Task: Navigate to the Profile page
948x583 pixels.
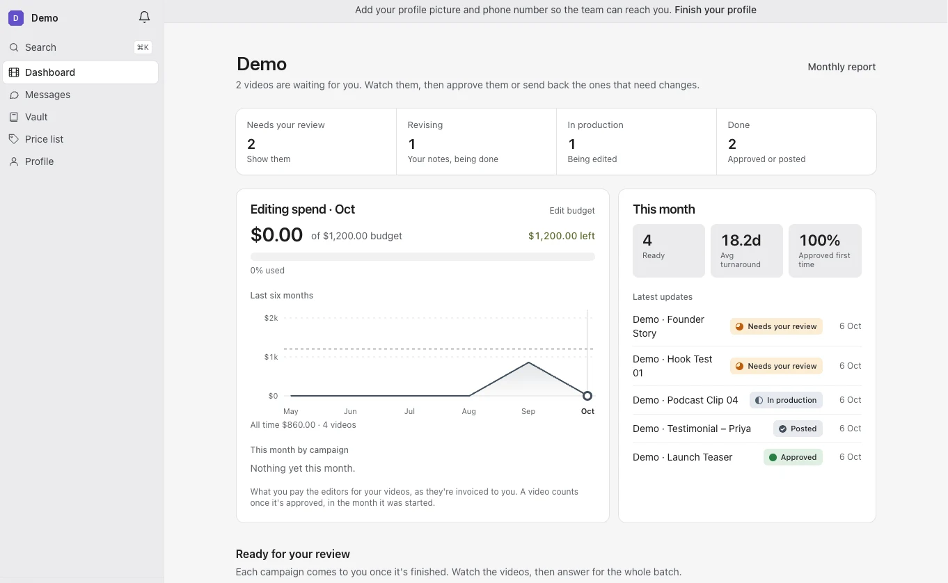Action: [x=81, y=161]
